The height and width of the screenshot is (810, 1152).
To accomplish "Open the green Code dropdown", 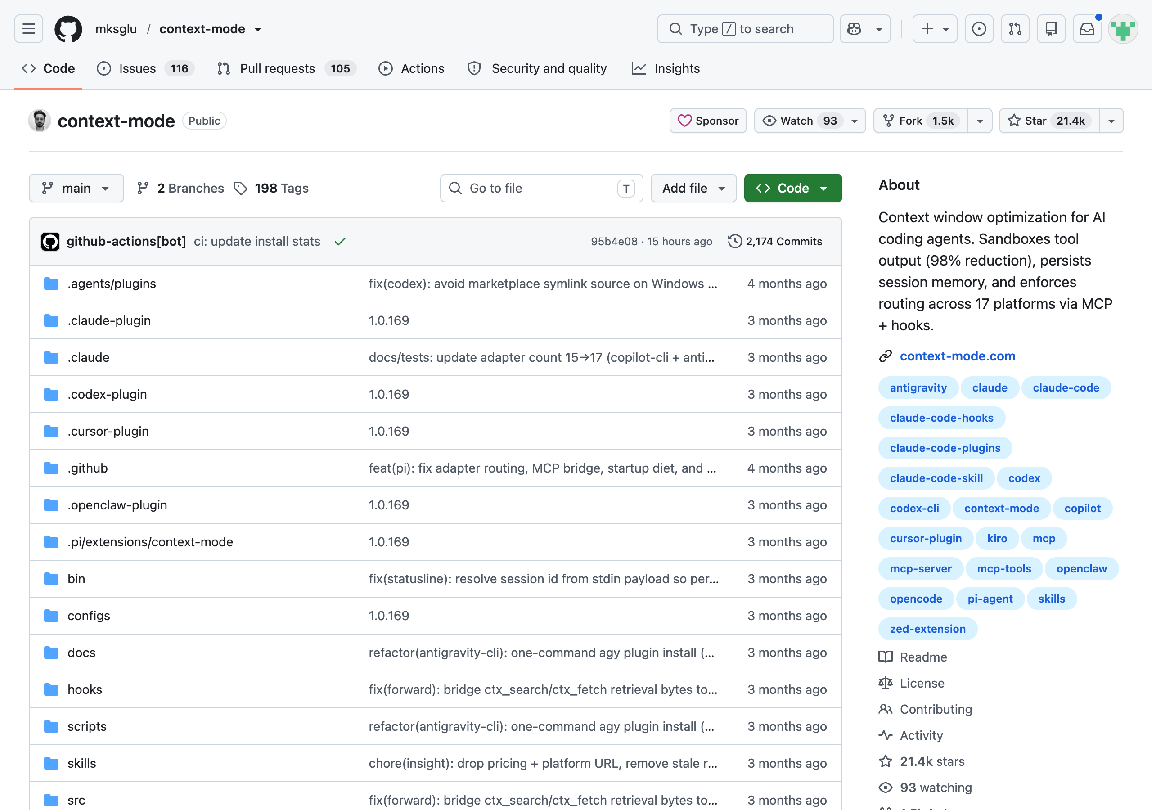I will [x=793, y=188].
